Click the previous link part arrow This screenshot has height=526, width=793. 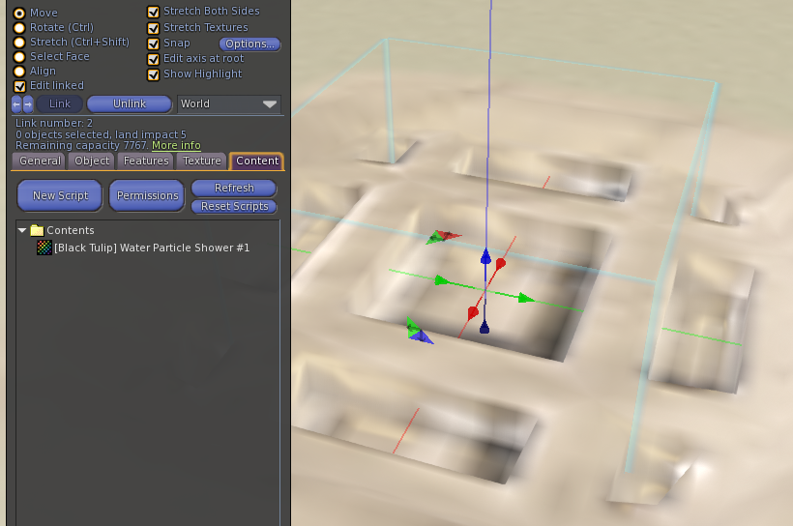[x=16, y=104]
